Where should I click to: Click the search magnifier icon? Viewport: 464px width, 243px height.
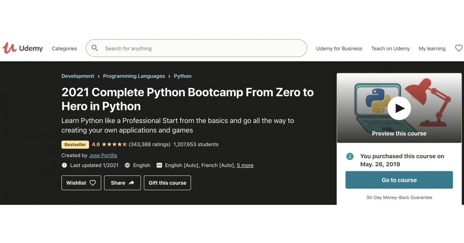(95, 48)
